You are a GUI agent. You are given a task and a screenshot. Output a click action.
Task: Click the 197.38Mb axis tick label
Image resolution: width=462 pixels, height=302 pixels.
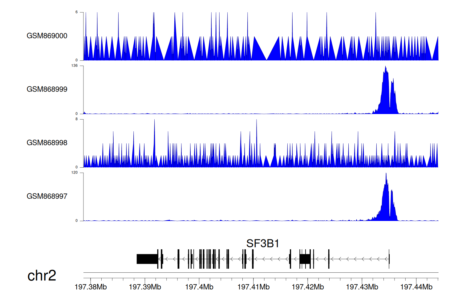point(91,287)
